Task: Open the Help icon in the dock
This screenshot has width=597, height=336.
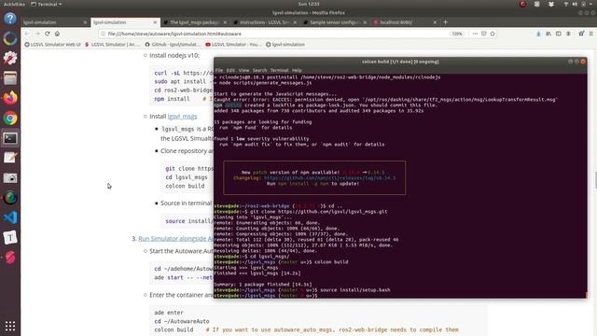Action: coord(10,19)
